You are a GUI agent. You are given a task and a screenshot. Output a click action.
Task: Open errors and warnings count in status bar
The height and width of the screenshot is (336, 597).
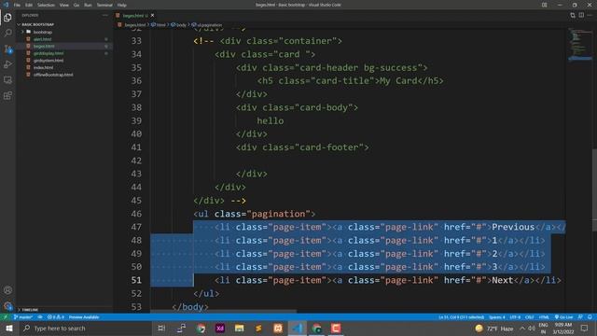point(56,317)
